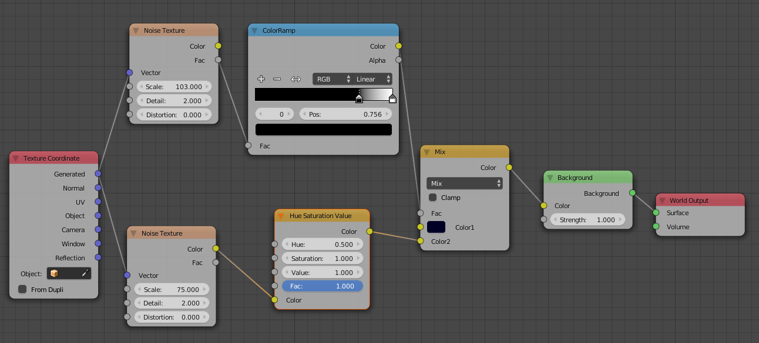The image size is (759, 343).
Task: Click the Reflection output socket on Texture Coordinate
Action: (98, 257)
